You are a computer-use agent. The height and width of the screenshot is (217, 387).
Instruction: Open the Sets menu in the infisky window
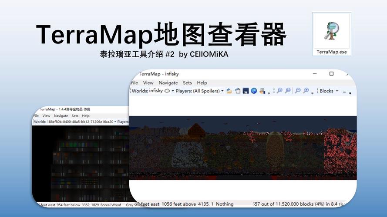point(187,82)
